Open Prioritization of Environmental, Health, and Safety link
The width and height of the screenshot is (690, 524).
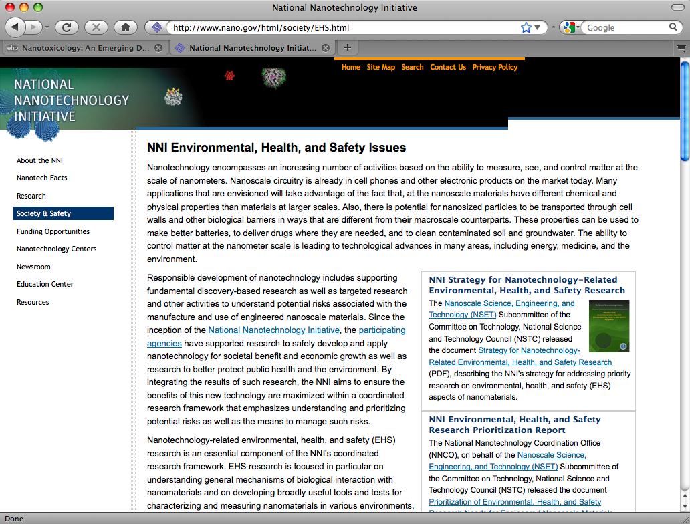pyautogui.click(x=515, y=502)
